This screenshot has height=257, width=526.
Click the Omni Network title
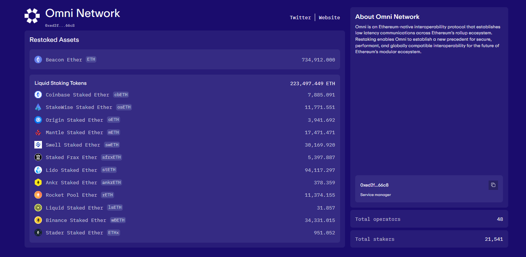pos(83,13)
